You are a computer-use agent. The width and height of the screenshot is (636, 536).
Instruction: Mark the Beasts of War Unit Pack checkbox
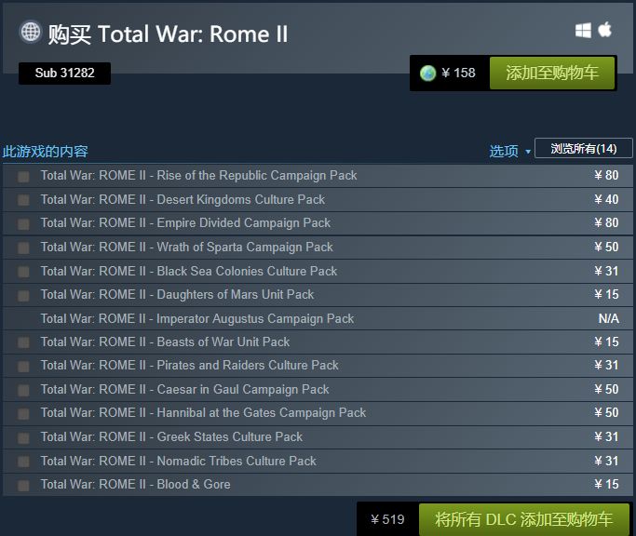coord(22,342)
